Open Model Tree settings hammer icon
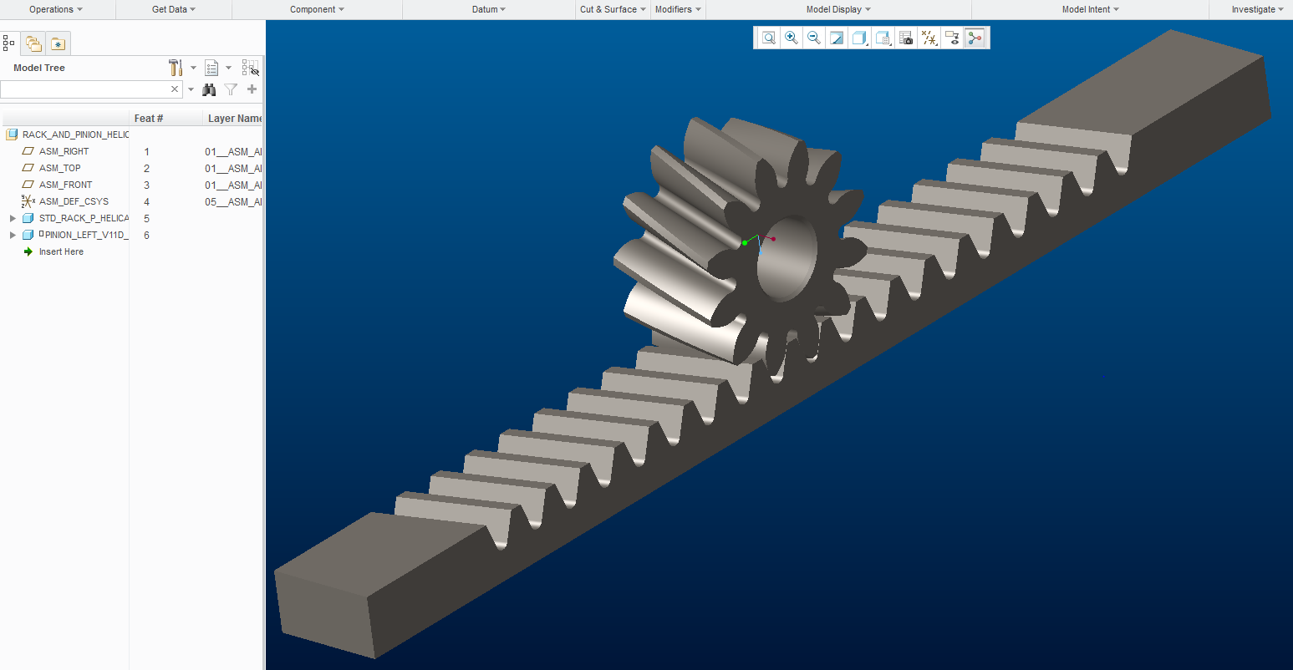1293x670 pixels. point(176,68)
